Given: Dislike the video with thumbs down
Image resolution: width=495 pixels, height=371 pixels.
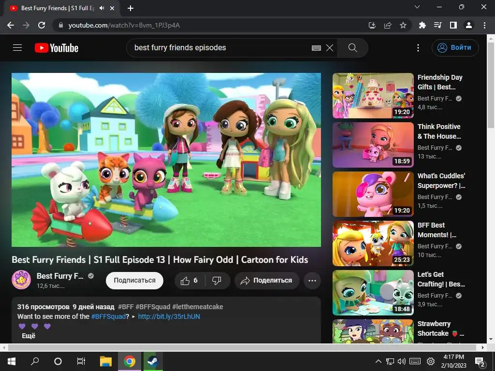Looking at the screenshot, I should point(217,281).
